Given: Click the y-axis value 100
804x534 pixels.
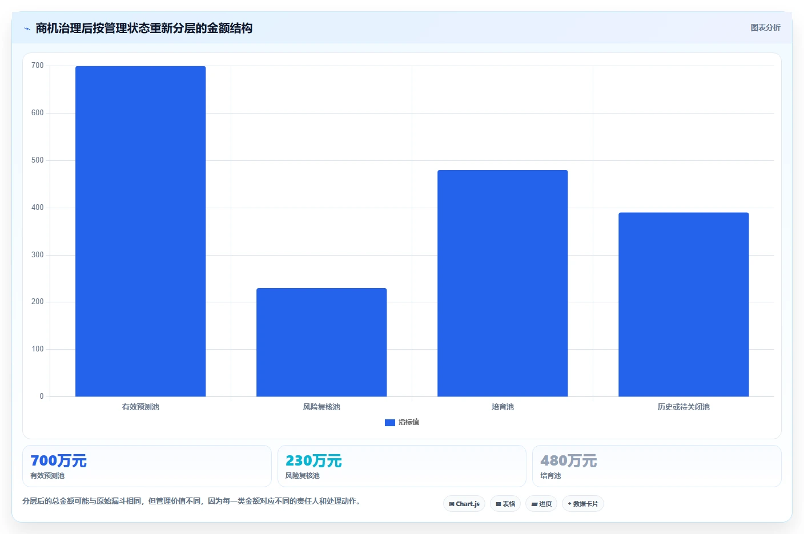Looking at the screenshot, I should click(38, 349).
